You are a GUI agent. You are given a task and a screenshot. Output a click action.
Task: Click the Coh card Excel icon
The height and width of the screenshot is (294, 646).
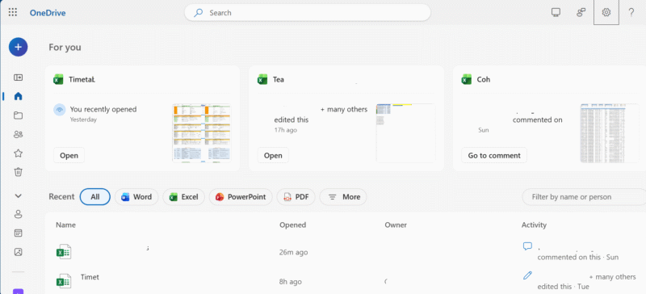[x=467, y=80]
